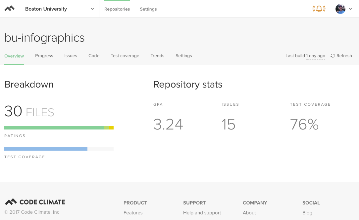
Task: Click the SUPPORT footer heading
Action: (194, 203)
